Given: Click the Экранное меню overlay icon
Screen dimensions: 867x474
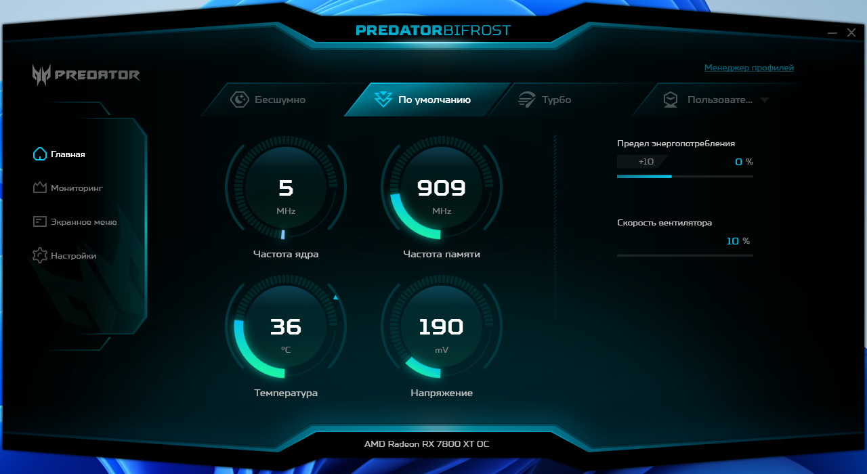Looking at the screenshot, I should (39, 221).
